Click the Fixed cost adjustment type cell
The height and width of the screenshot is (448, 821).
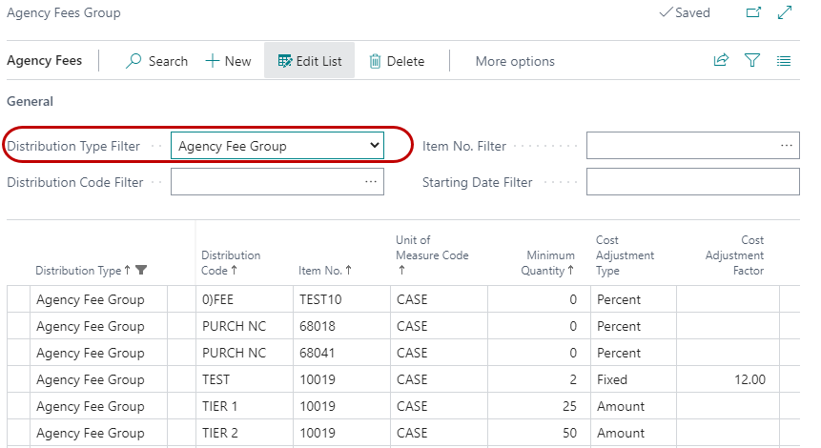pyautogui.click(x=633, y=379)
